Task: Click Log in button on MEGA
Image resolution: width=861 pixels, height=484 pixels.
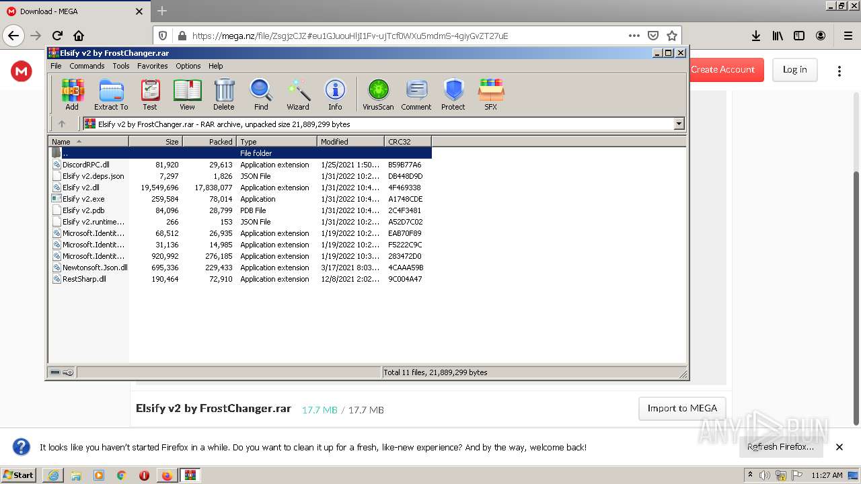Action: tap(794, 69)
